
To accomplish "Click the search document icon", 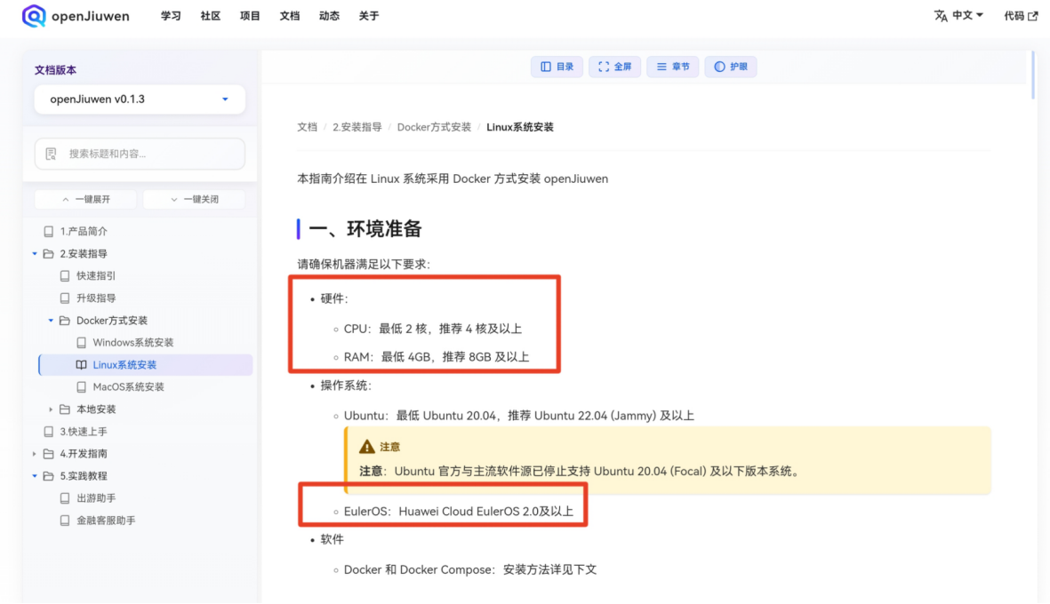I will [x=51, y=154].
